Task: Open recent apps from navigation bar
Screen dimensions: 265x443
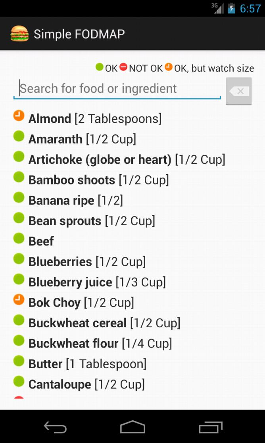Action: [x=210, y=427]
